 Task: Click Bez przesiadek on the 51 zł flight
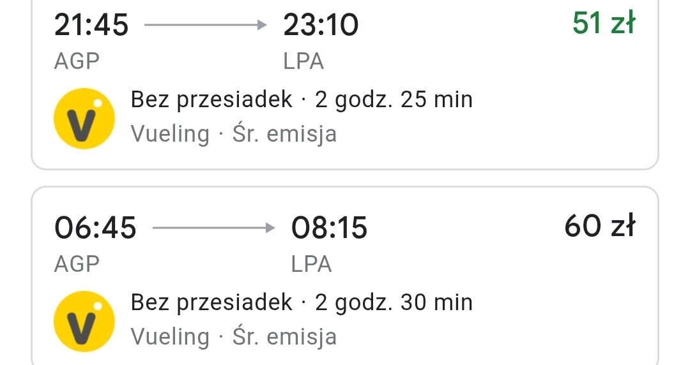pyautogui.click(x=211, y=100)
